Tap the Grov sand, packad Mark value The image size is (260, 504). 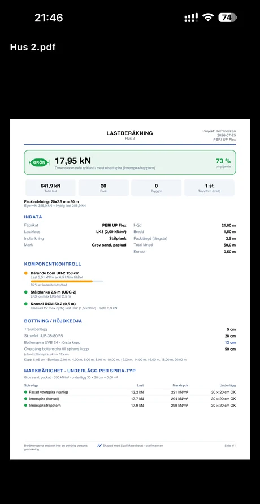coord(109,245)
